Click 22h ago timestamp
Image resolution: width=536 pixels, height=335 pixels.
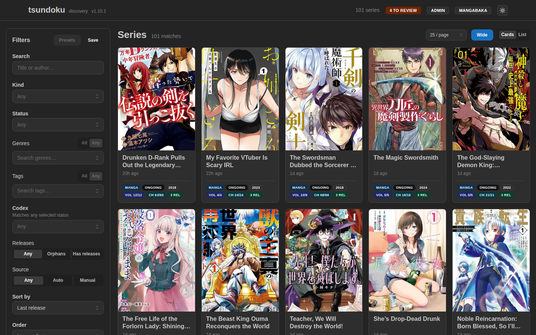click(214, 173)
